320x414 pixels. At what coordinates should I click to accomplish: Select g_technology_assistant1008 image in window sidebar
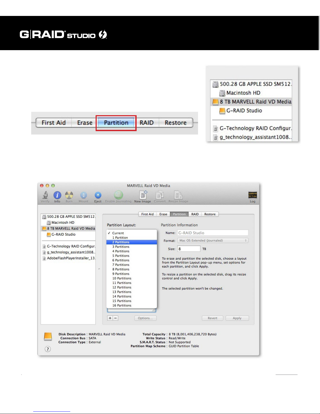tap(68, 252)
